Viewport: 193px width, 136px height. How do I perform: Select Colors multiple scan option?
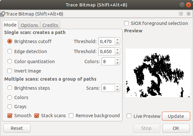(x=10, y=97)
